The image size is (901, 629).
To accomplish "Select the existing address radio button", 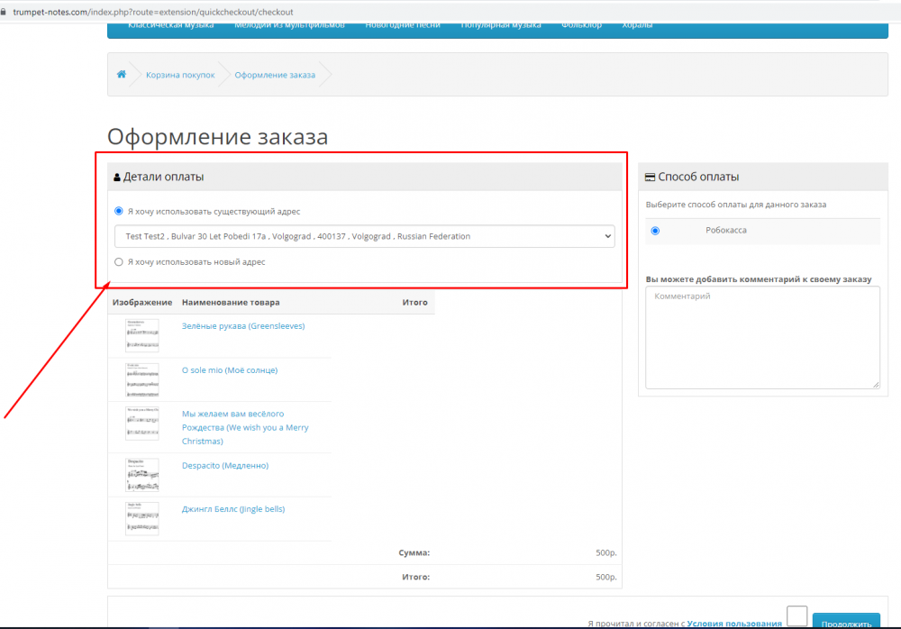I will 119,211.
